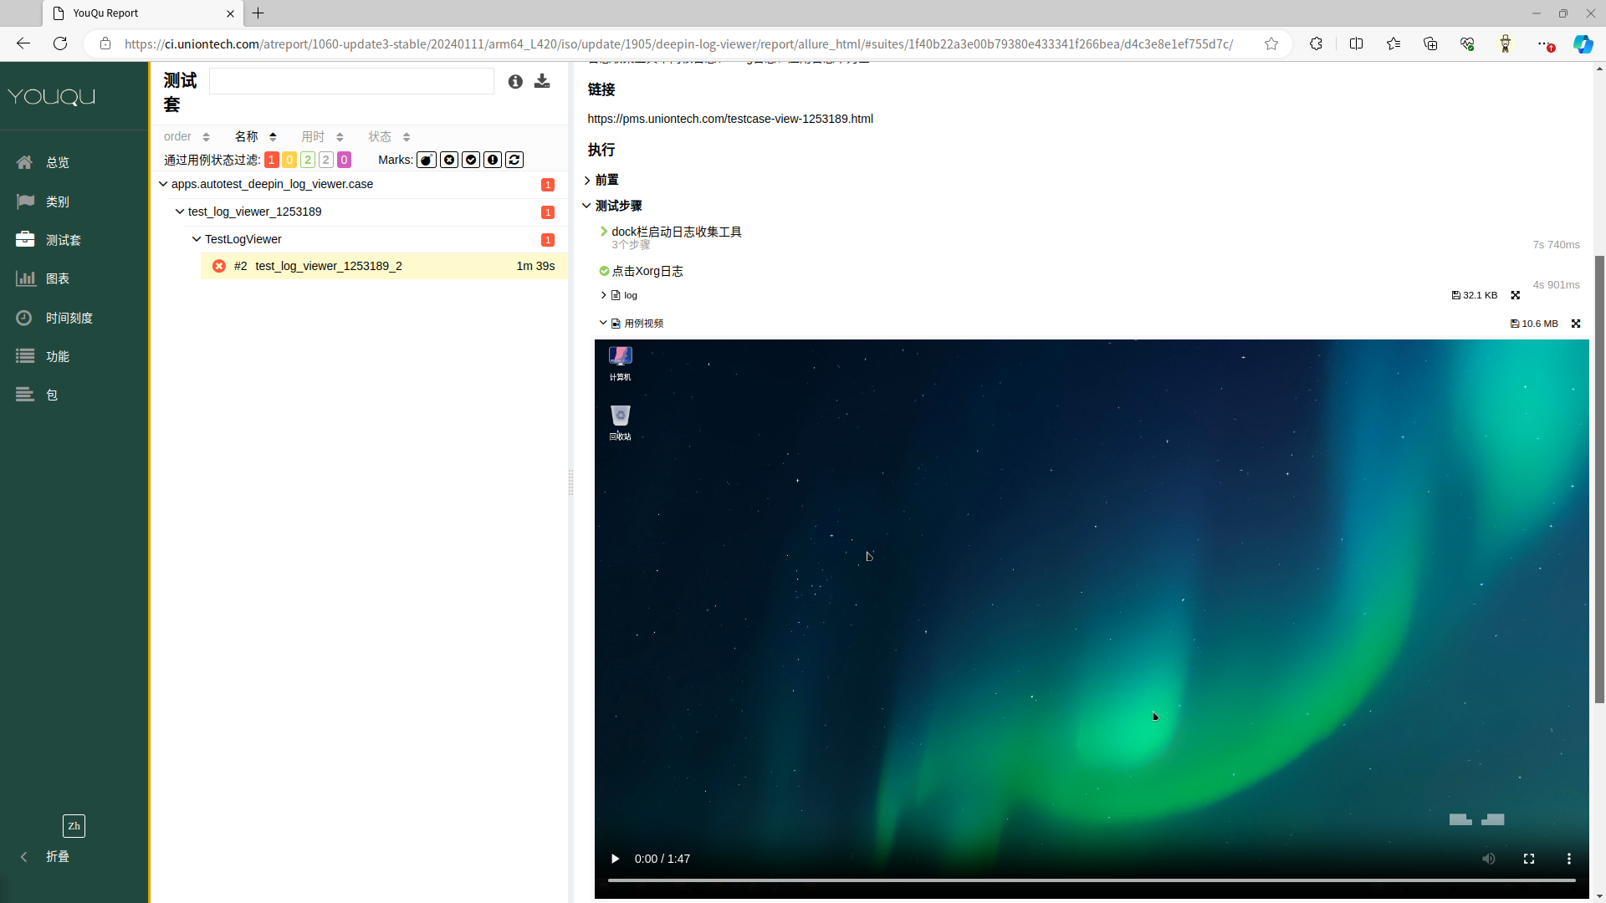Open the 时间刻度 timeline section
Viewport: 1606px width, 903px height.
pos(69,318)
